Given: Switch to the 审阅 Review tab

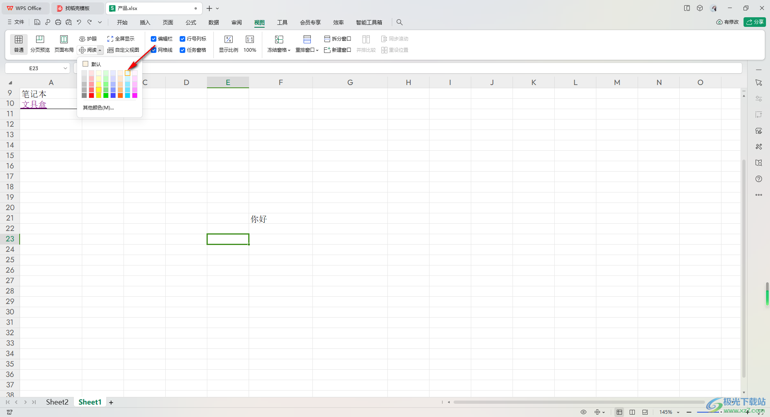Looking at the screenshot, I should click(x=237, y=22).
